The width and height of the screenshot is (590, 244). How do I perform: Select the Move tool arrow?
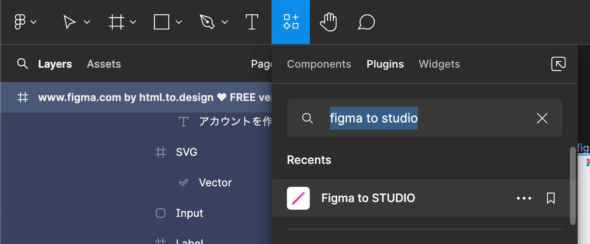[x=70, y=22]
